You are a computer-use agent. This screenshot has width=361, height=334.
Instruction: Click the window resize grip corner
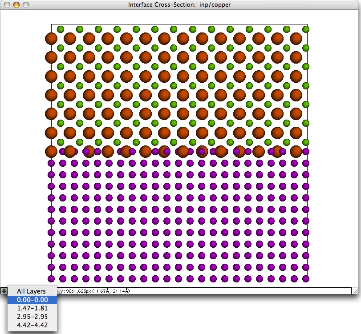pyautogui.click(x=355, y=291)
